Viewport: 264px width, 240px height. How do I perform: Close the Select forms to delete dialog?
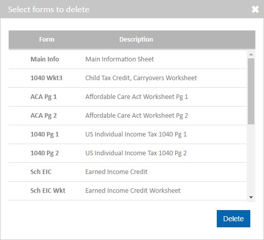[255, 9]
